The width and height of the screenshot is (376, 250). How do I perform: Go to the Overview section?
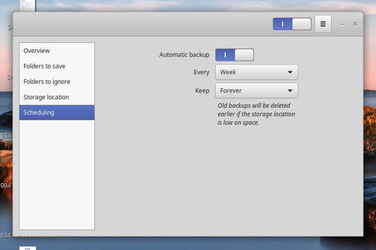tap(56, 51)
